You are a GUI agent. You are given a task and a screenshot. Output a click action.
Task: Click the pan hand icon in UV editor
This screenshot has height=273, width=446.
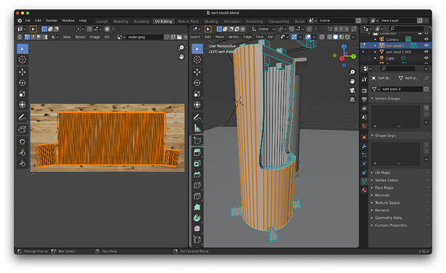181,57
